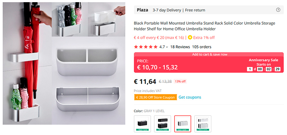Viewport: 287px width, 135px height.
Task: Open the 18 Reviews link
Action: point(180,47)
